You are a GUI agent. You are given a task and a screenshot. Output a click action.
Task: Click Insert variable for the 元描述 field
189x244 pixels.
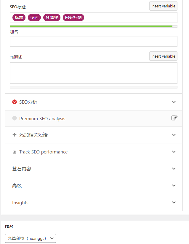click(163, 56)
